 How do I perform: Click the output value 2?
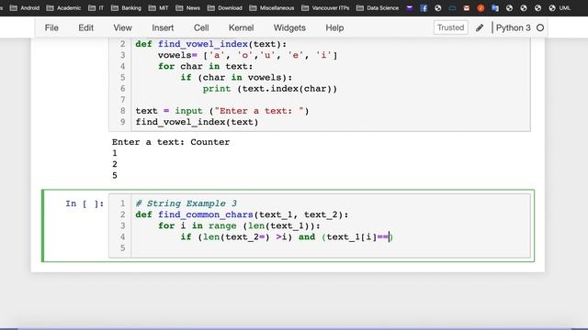(115, 164)
